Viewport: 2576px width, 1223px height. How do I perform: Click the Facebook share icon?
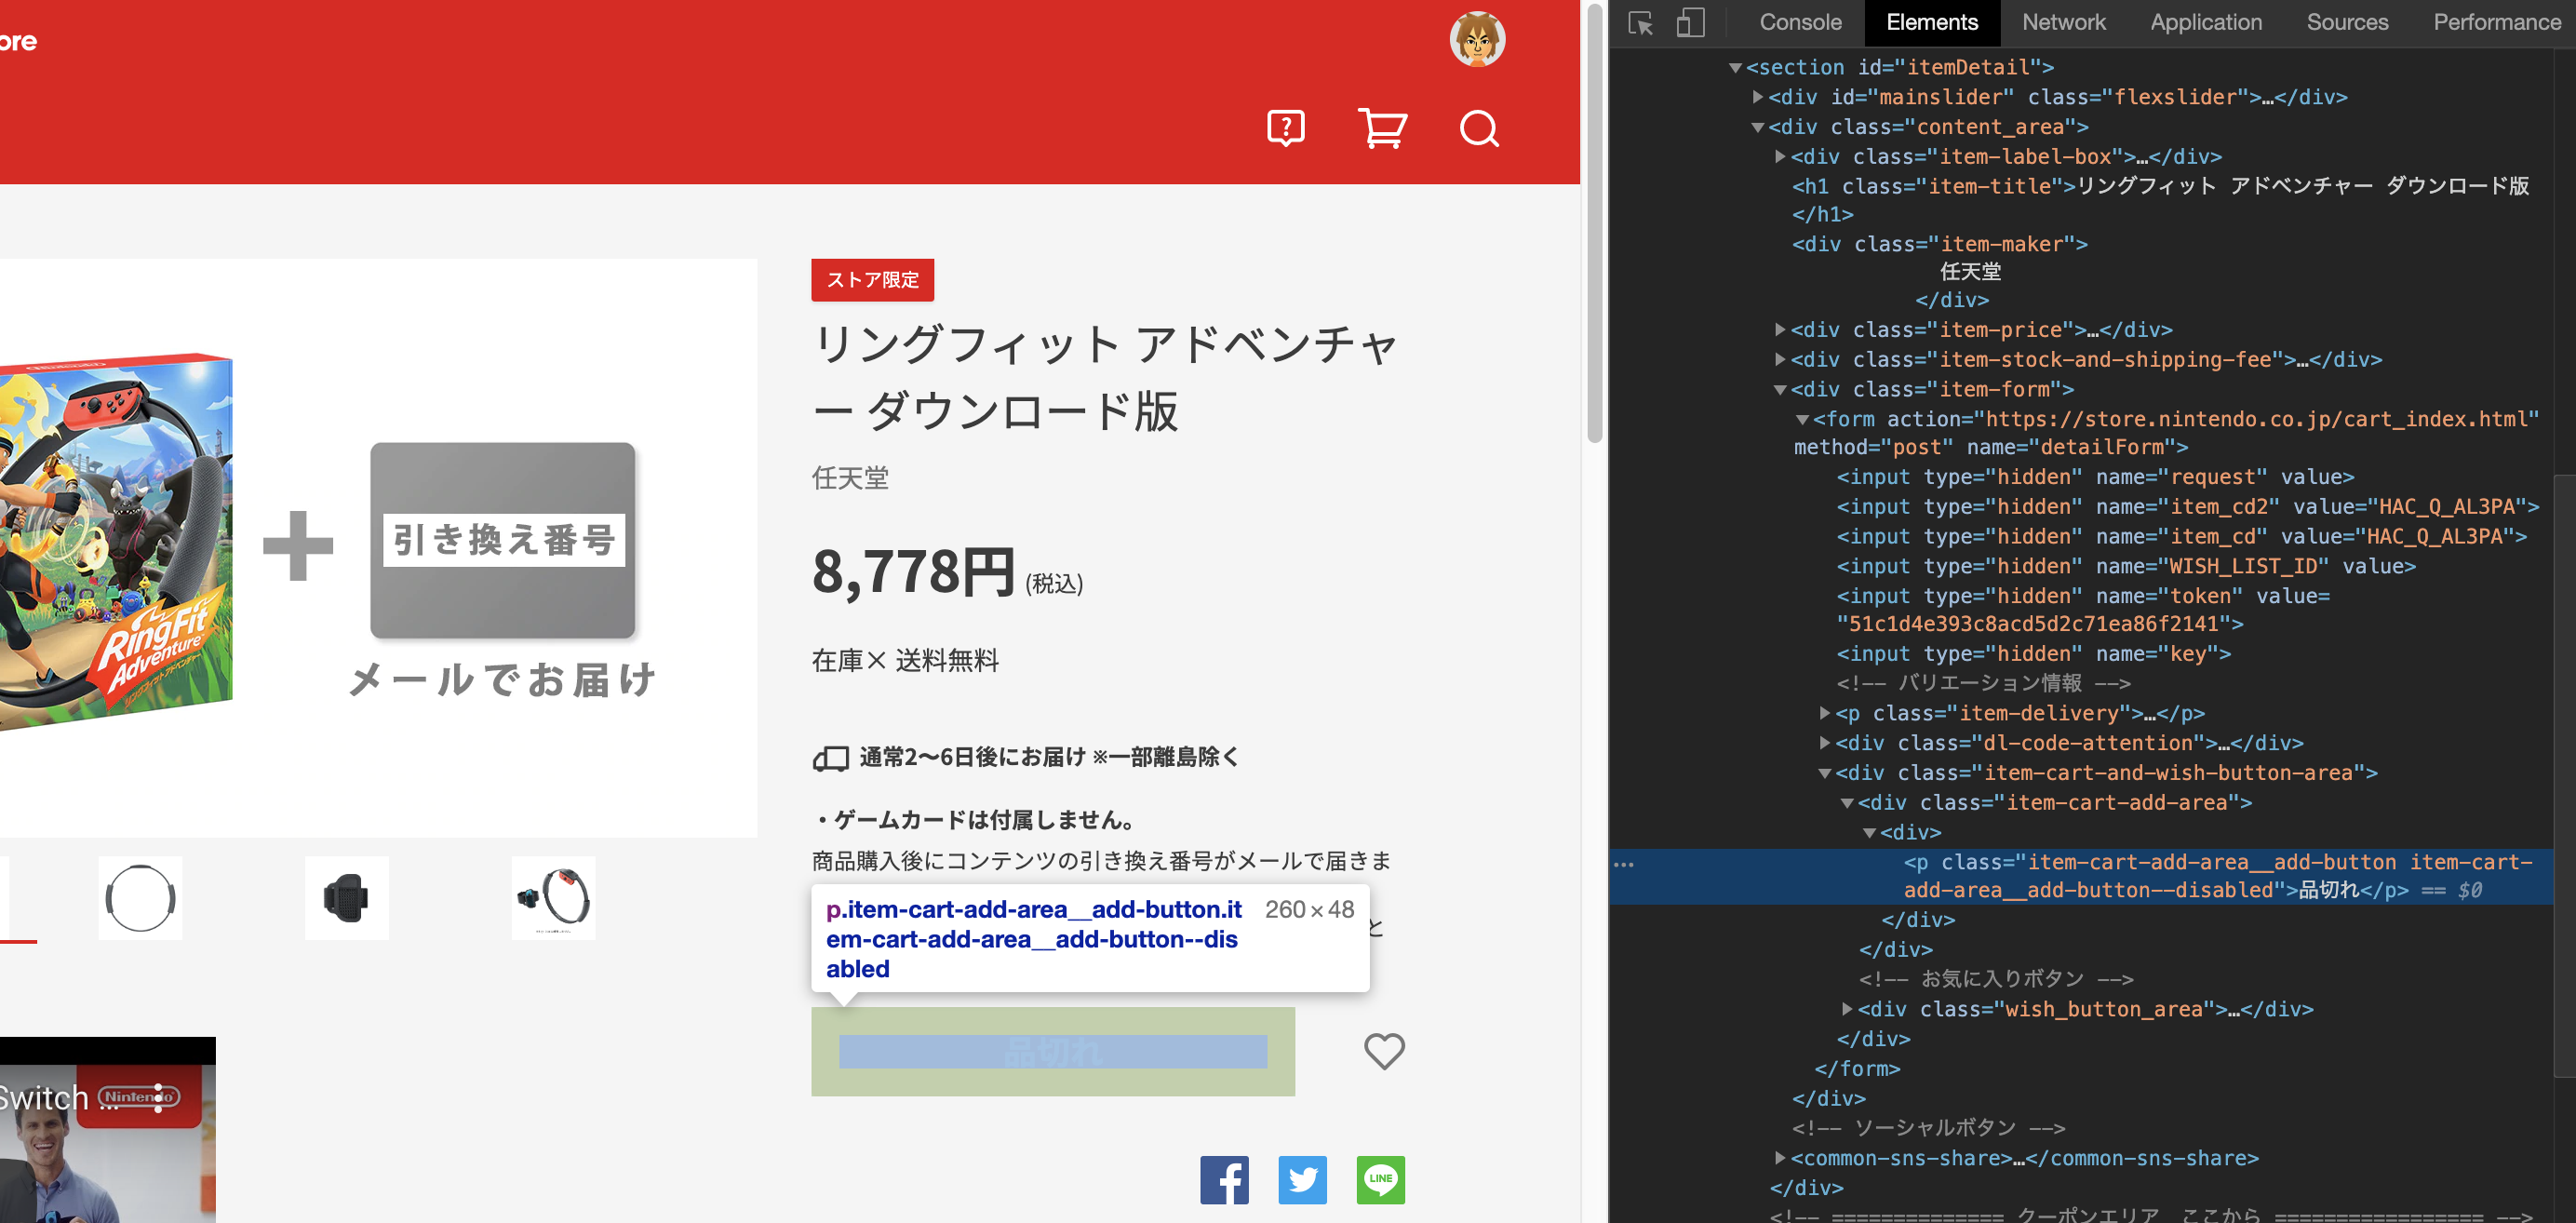tap(1224, 1177)
